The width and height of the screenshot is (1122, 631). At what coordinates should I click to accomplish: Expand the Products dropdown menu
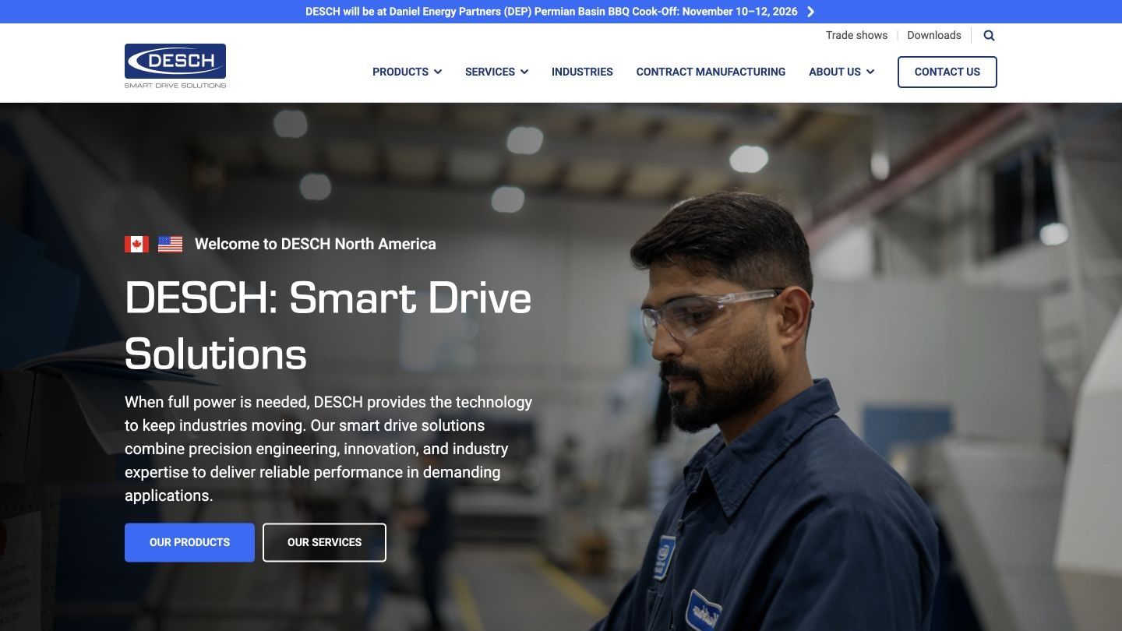pyautogui.click(x=407, y=72)
